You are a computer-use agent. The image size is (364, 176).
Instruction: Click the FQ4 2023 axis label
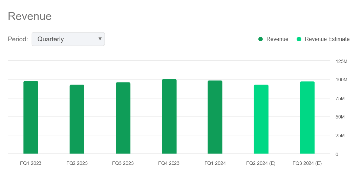(169, 163)
